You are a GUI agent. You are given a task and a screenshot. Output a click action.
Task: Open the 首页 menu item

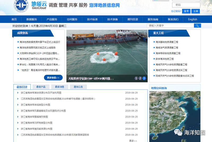(14, 19)
